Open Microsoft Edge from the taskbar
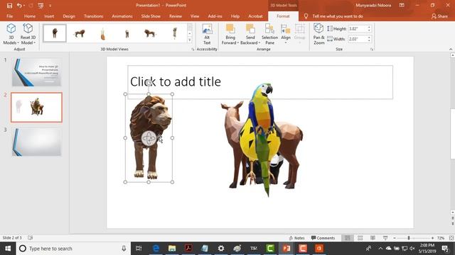Image resolution: width=455 pixels, height=255 pixels. click(156, 249)
